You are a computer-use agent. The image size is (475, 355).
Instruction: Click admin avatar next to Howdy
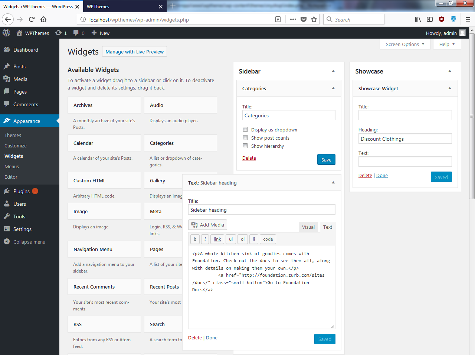click(x=462, y=33)
